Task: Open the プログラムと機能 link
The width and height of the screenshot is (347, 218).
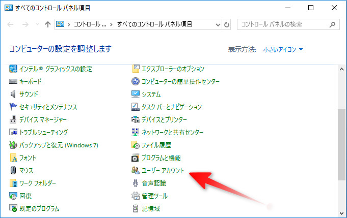Action: 161,158
